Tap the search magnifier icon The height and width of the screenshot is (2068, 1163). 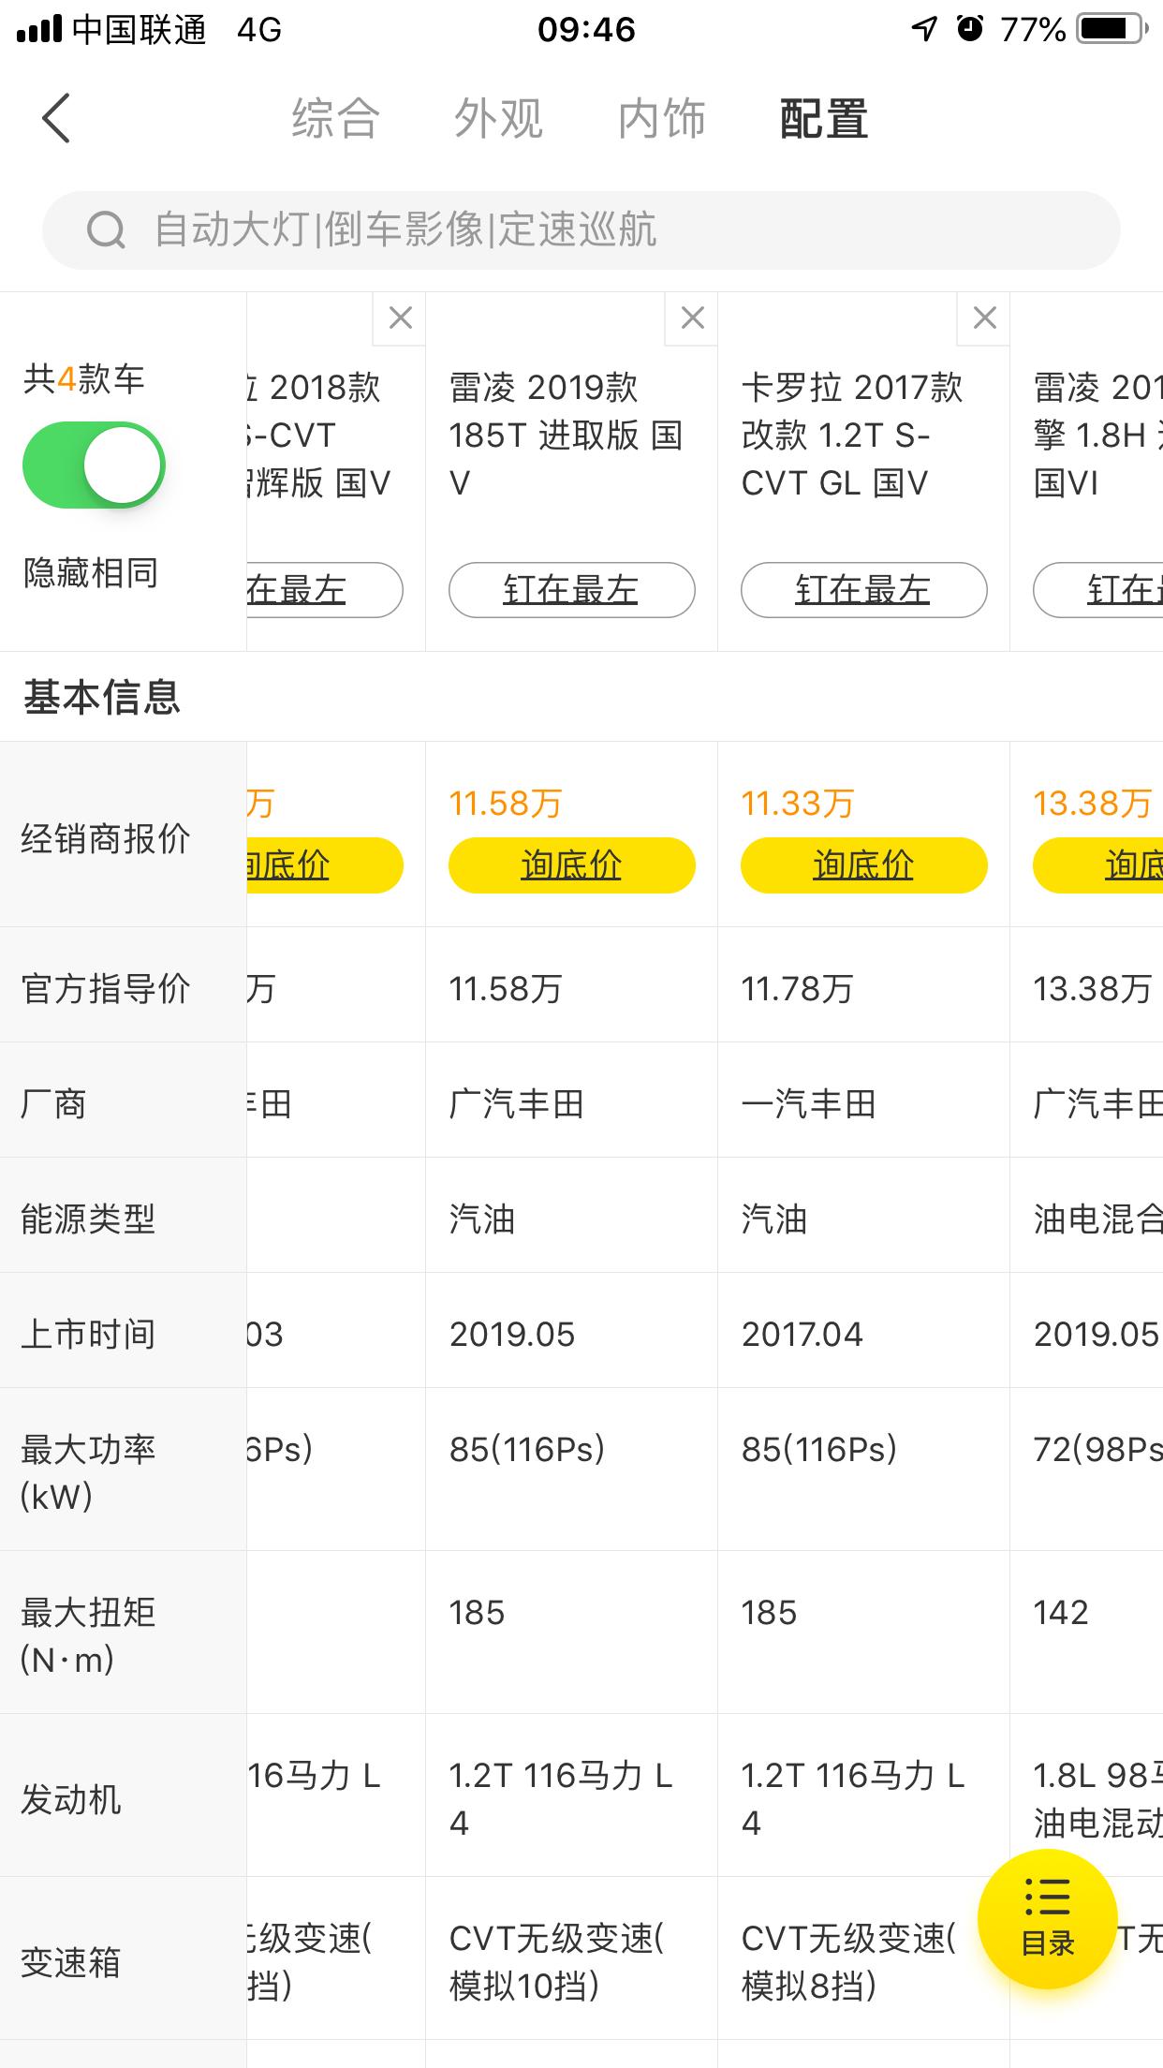coord(106,229)
